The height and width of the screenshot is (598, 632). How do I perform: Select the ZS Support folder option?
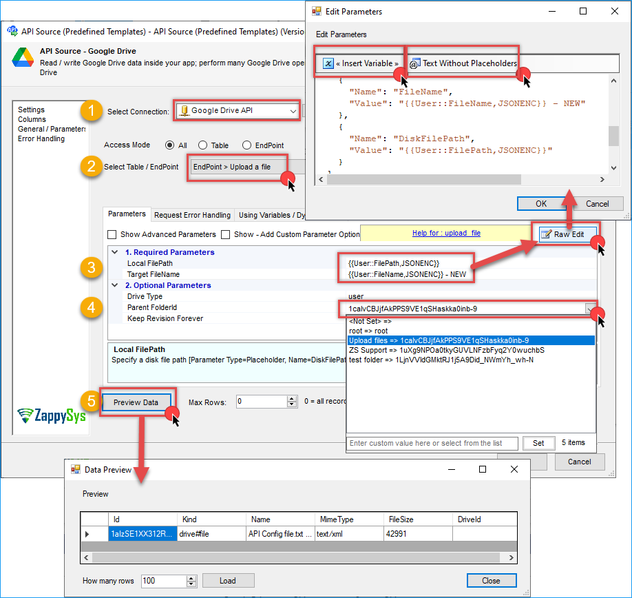point(471,351)
